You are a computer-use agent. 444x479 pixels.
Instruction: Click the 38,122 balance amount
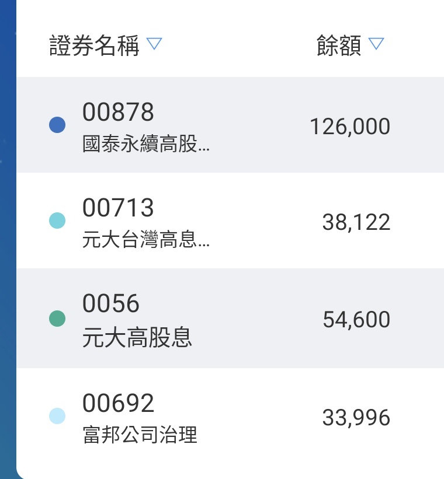pyautogui.click(x=356, y=222)
